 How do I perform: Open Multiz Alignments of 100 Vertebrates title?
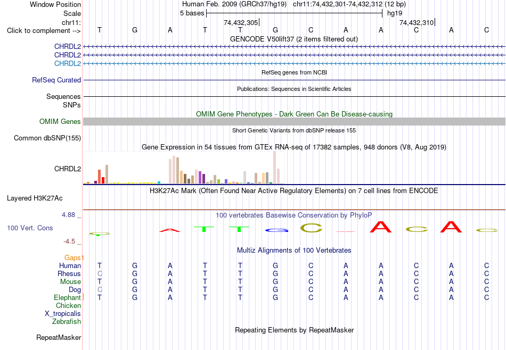tap(294, 250)
